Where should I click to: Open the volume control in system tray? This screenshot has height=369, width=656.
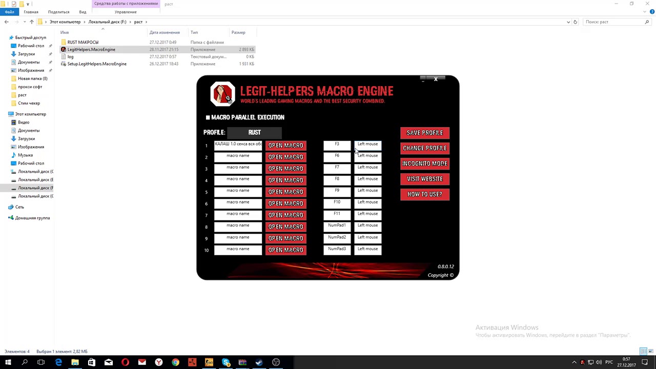(599, 362)
